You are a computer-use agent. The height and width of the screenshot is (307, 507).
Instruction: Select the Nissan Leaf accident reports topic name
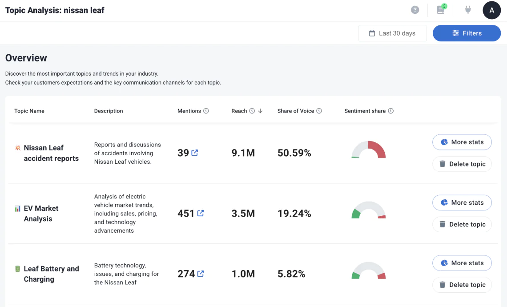51,153
